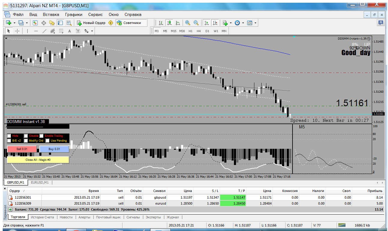Click the new chart icon
Viewport: 388px width, 231px height.
9,23
